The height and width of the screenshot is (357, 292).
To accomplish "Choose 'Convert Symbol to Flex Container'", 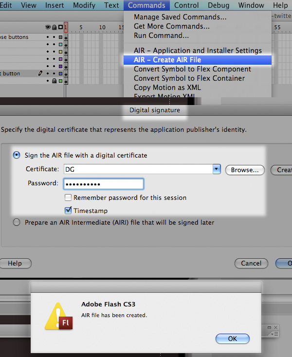I will (198, 78).
